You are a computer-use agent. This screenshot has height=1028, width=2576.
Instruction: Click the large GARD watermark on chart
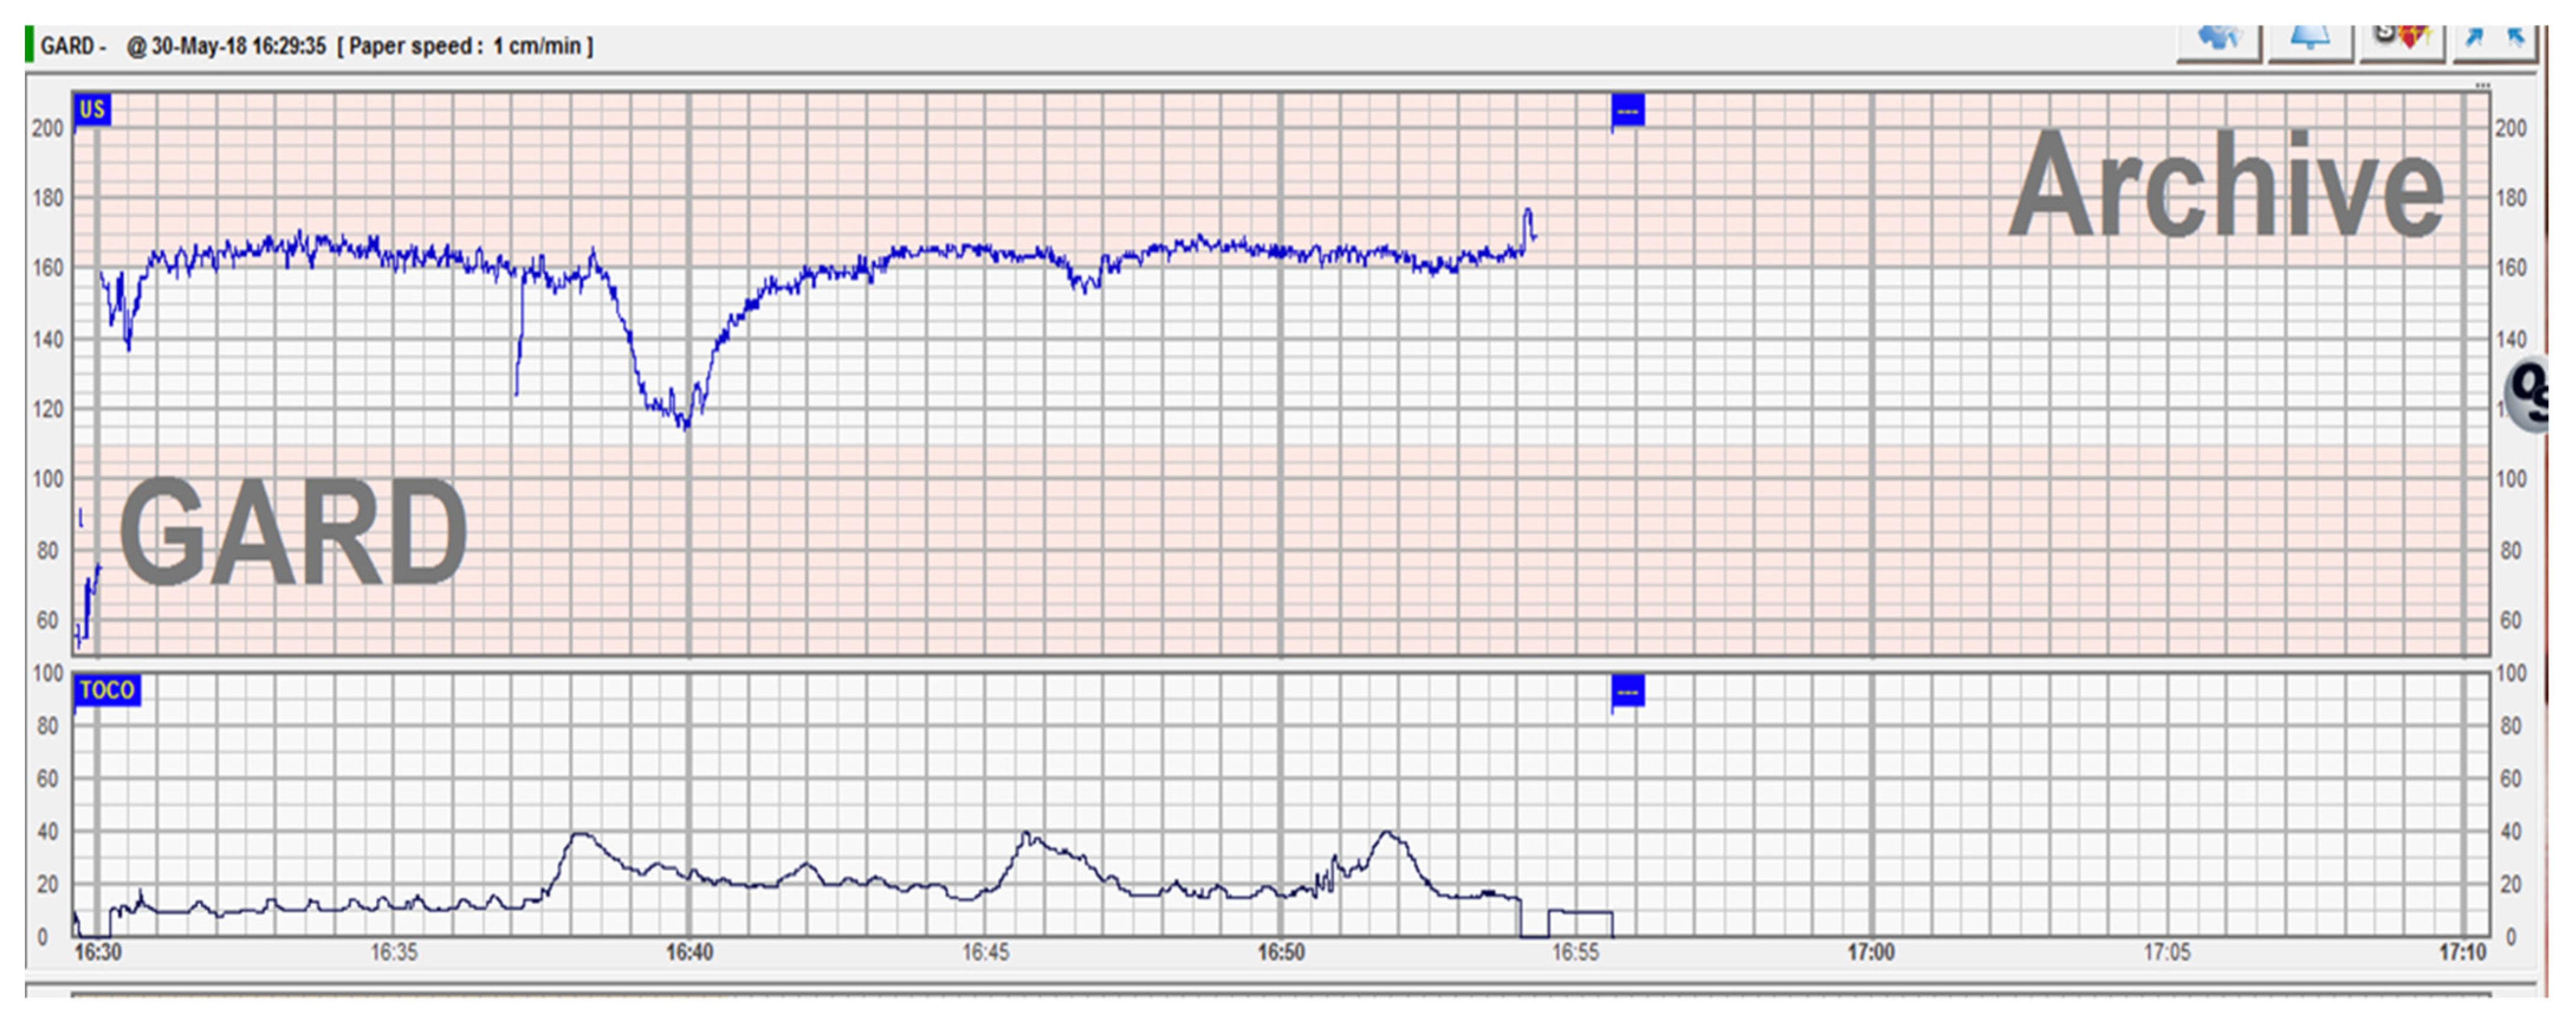pyautogui.click(x=293, y=532)
